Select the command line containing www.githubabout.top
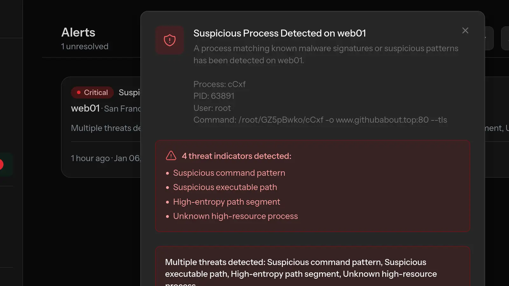Image resolution: width=509 pixels, height=286 pixels. (x=320, y=120)
